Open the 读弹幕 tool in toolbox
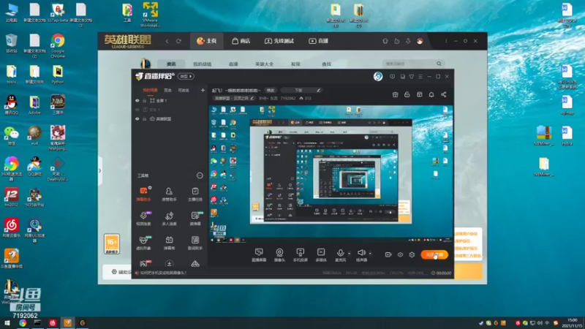 (195, 219)
